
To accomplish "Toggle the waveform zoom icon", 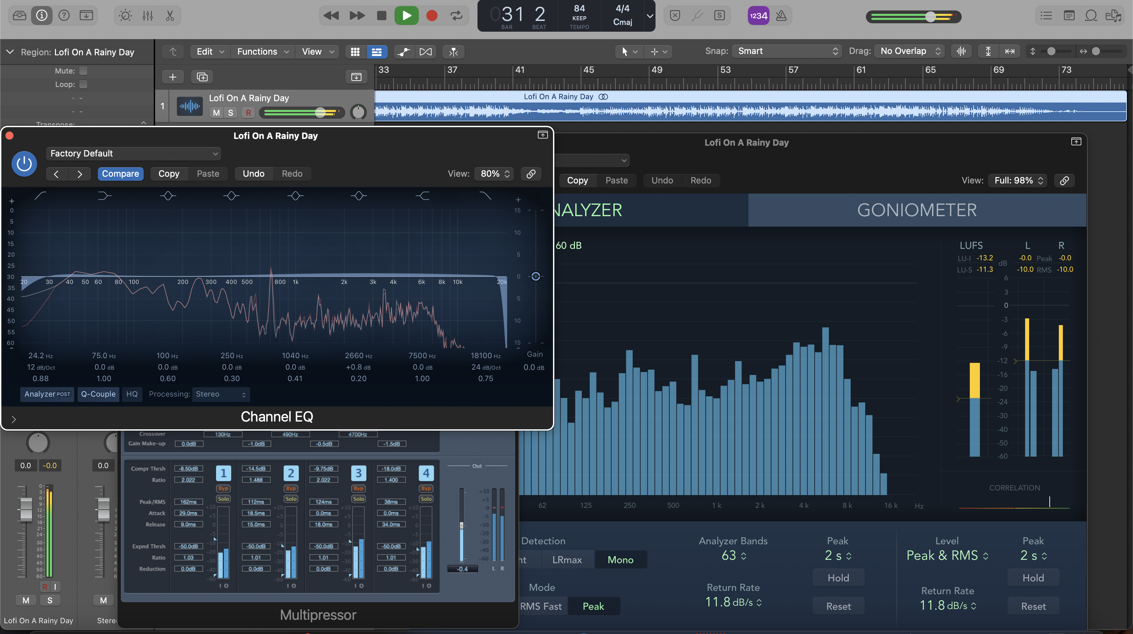I will 961,52.
